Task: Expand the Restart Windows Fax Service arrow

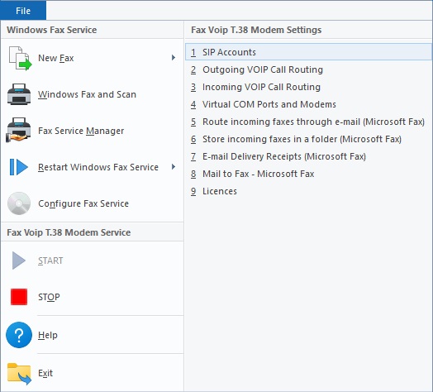Action: (x=174, y=167)
